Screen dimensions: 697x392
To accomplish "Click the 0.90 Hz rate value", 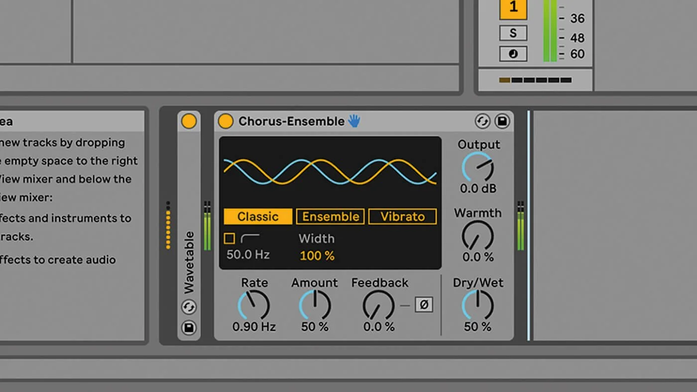I will point(254,327).
